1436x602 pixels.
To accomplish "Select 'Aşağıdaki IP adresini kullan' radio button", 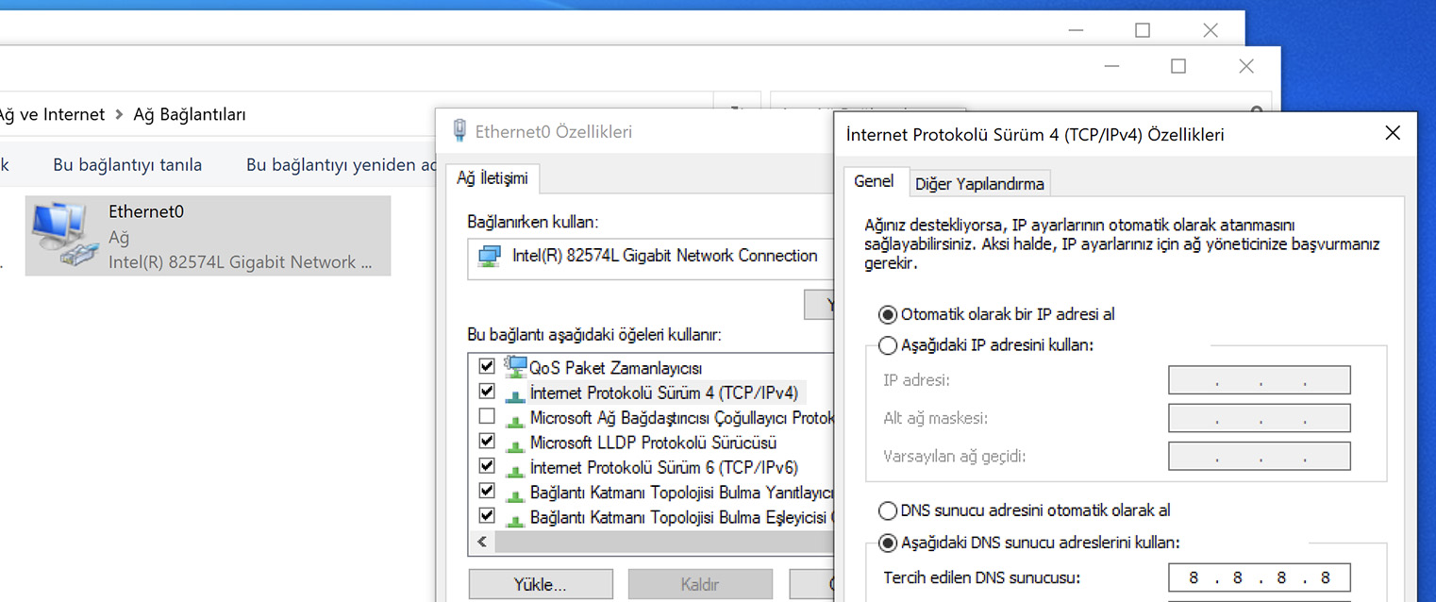I will coord(888,345).
